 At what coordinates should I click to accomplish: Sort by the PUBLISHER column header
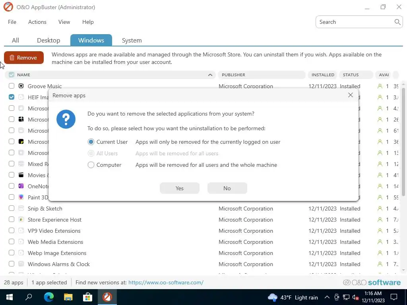pyautogui.click(x=262, y=75)
